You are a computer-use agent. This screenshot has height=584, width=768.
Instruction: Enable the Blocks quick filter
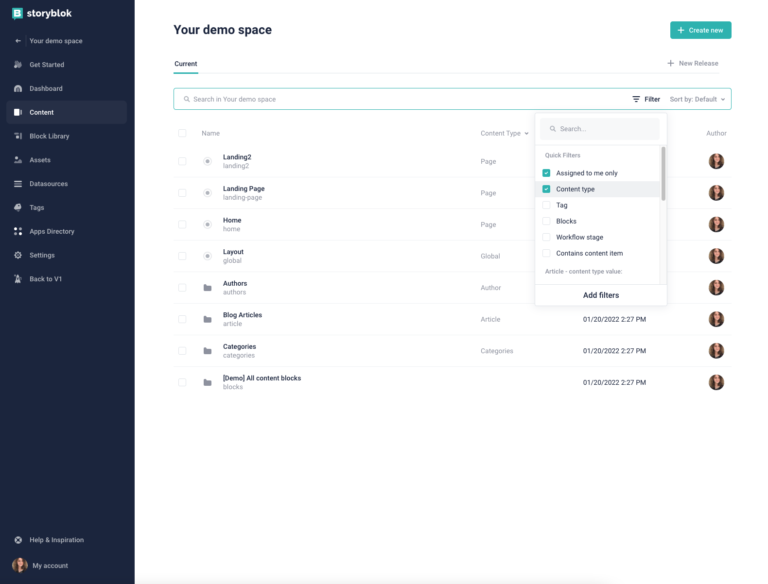(x=546, y=221)
